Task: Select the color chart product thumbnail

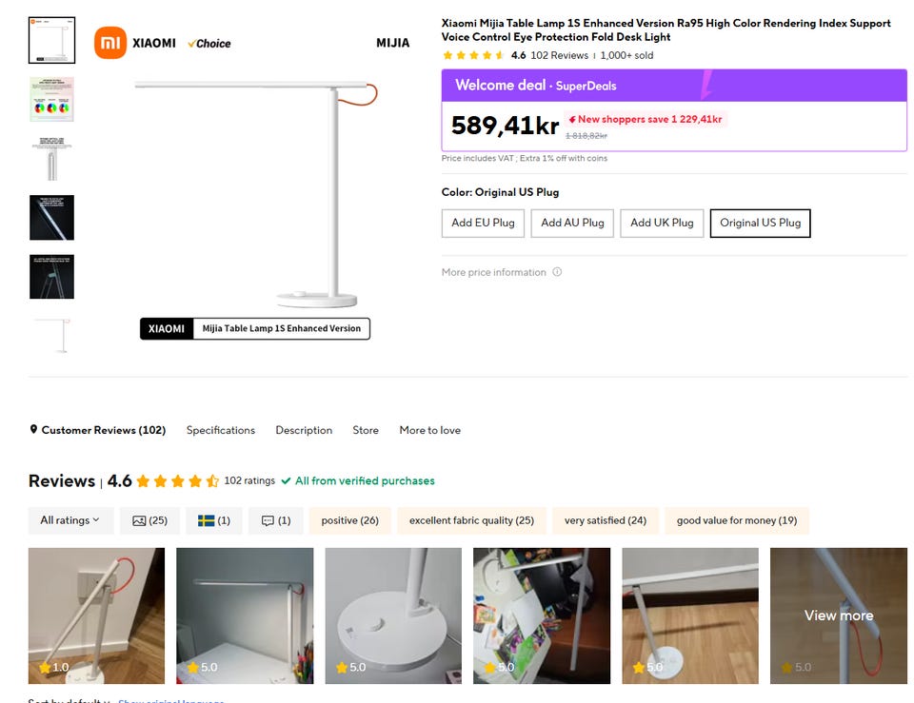Action: (x=51, y=99)
